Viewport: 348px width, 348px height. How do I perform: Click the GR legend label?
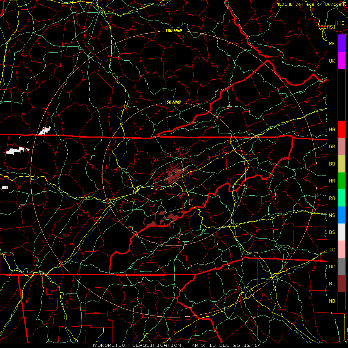point(332,147)
